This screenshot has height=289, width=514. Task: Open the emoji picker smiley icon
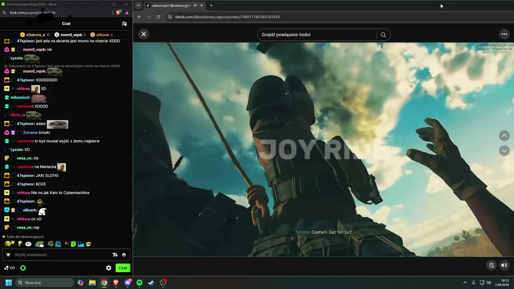pos(124,255)
